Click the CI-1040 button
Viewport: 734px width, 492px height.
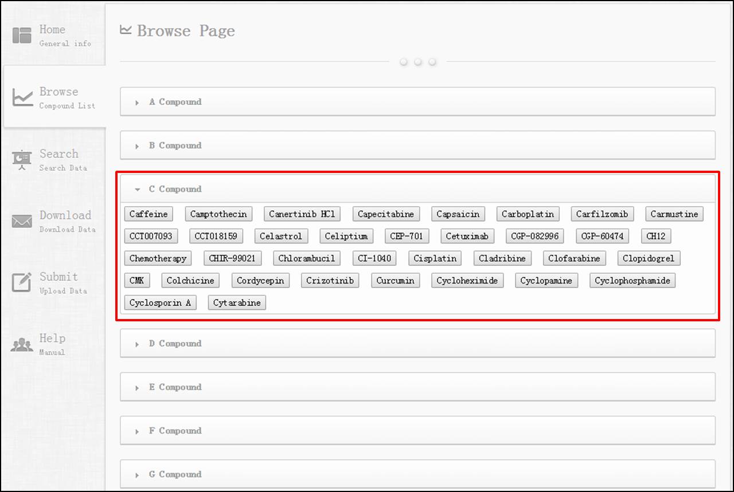pyautogui.click(x=374, y=258)
